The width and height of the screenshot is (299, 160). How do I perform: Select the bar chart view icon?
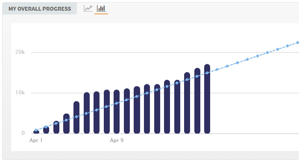click(x=101, y=9)
